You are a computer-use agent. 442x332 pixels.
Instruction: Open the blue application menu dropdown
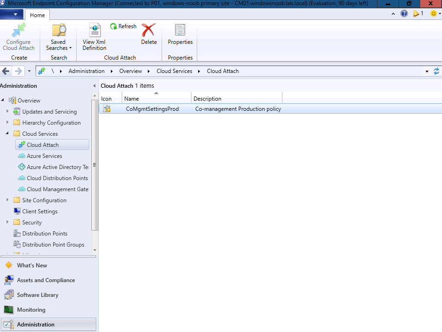click(11, 14)
